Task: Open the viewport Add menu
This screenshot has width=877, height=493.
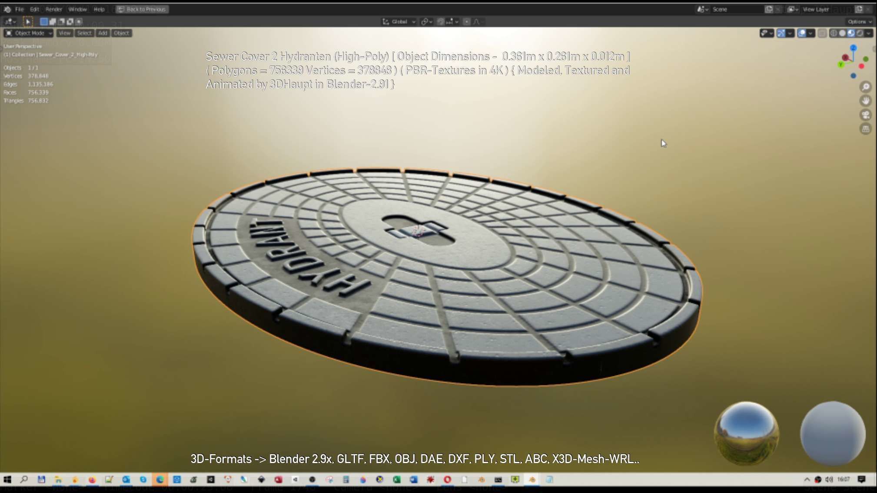Action: (x=103, y=33)
